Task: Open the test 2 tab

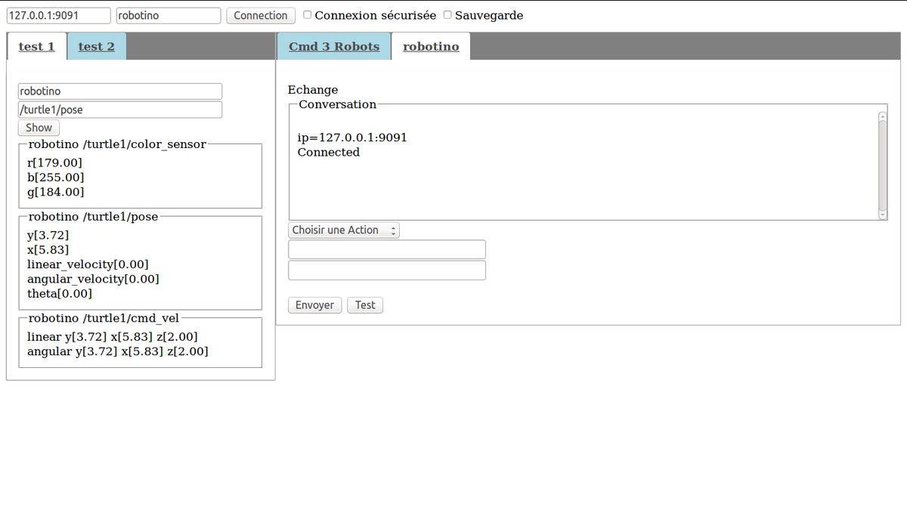Action: coord(96,47)
